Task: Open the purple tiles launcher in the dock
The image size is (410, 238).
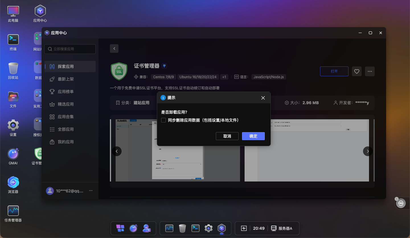Action: click(120, 228)
